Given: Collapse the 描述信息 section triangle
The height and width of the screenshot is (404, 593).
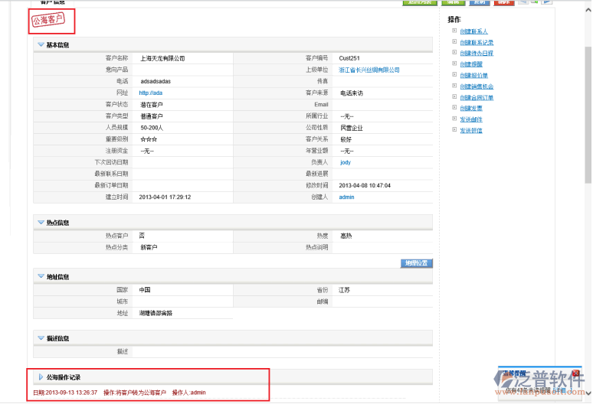Looking at the screenshot, I should point(41,338).
